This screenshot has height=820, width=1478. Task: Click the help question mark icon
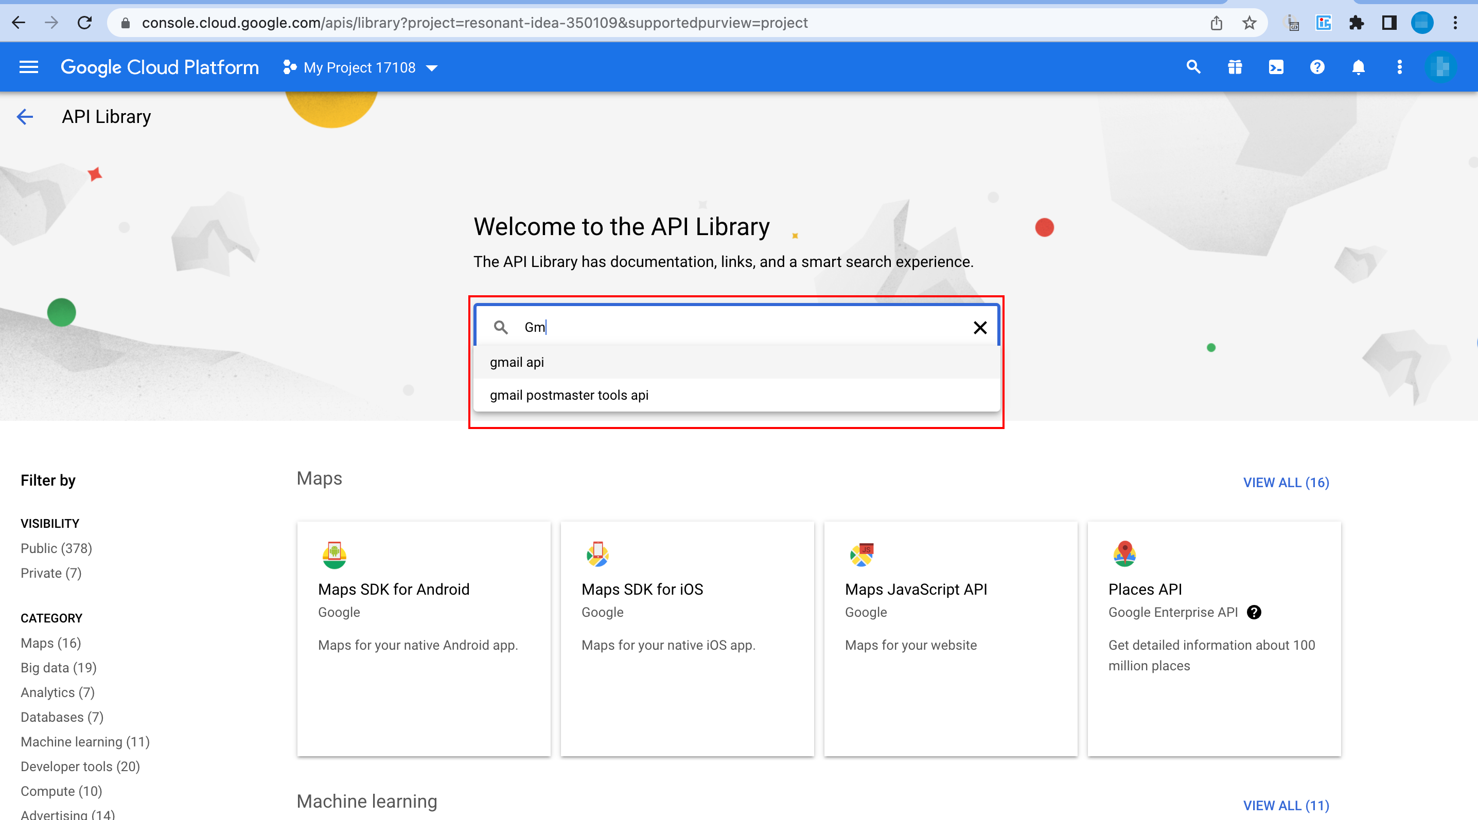tap(1317, 68)
